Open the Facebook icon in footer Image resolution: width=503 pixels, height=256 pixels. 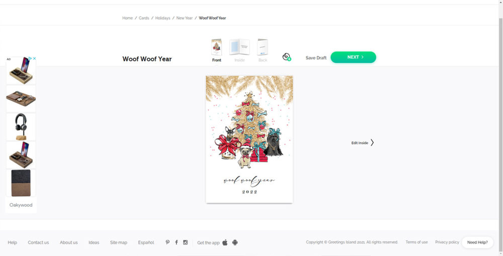(x=177, y=242)
